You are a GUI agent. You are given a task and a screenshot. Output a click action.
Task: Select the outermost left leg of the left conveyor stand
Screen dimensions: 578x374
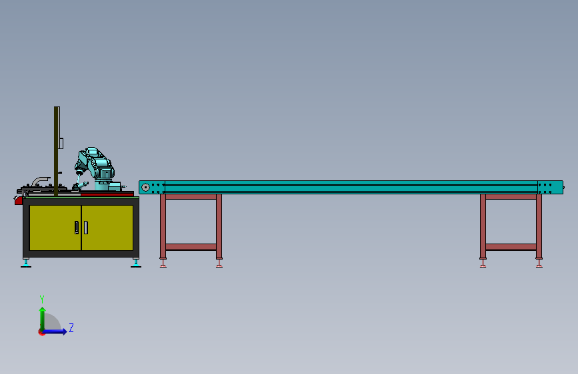coord(163,226)
